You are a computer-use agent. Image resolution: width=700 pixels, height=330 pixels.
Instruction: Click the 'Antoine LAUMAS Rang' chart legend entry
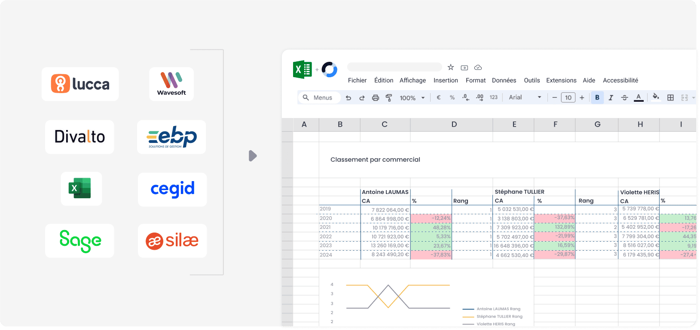pyautogui.click(x=492, y=309)
